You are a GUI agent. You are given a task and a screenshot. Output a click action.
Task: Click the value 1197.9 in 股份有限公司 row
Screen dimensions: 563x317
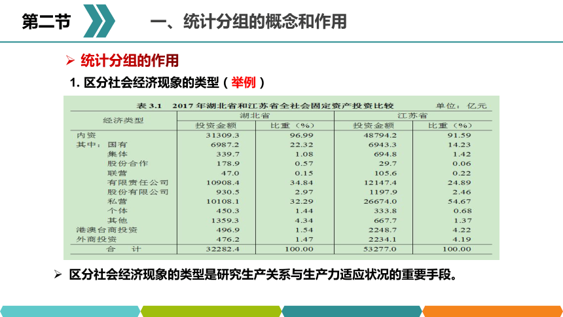click(383, 192)
